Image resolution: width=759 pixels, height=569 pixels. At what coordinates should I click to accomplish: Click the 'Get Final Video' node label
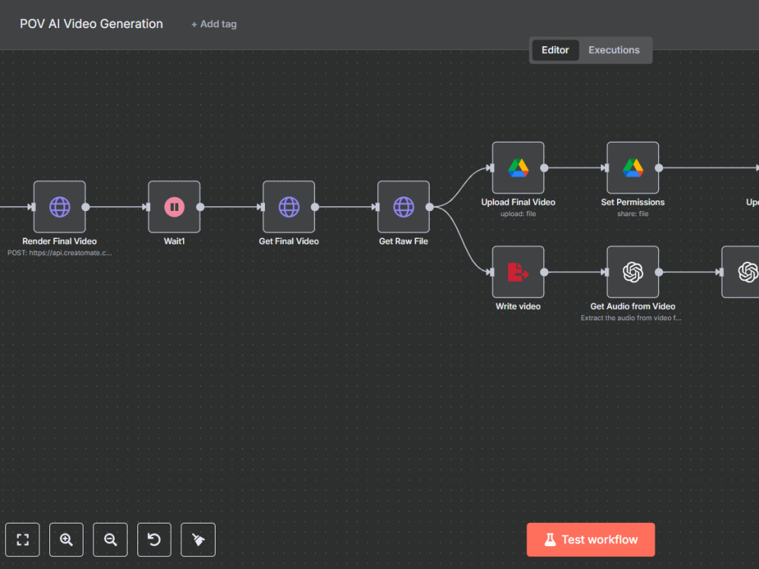[x=289, y=241]
